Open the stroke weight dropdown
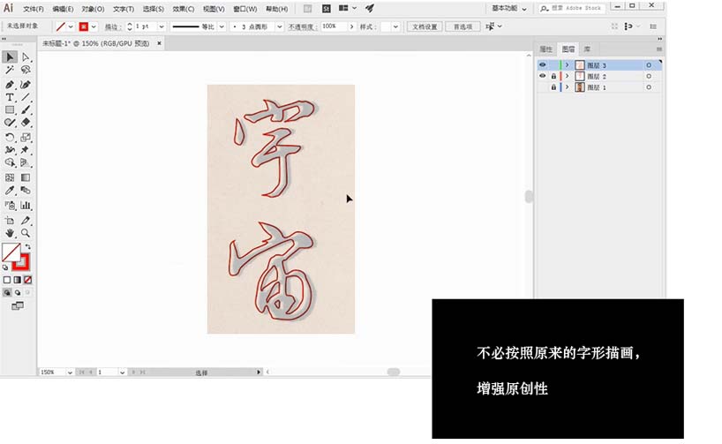The image size is (722, 444). click(x=162, y=26)
